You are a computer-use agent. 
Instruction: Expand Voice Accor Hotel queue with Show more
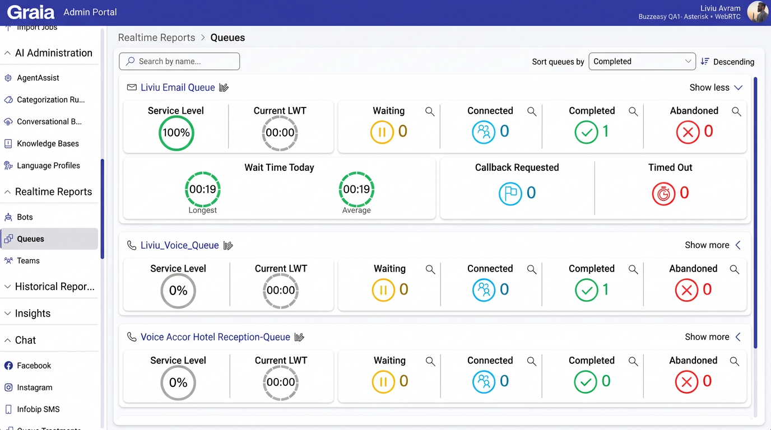713,337
